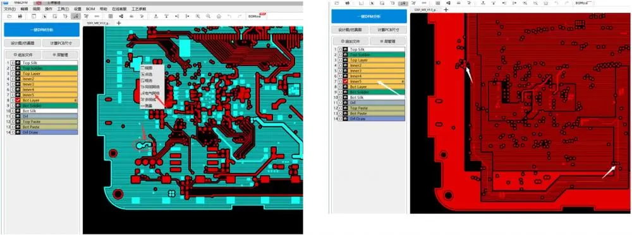
Task: Open 视图 menu in left window menu bar
Action: point(36,9)
